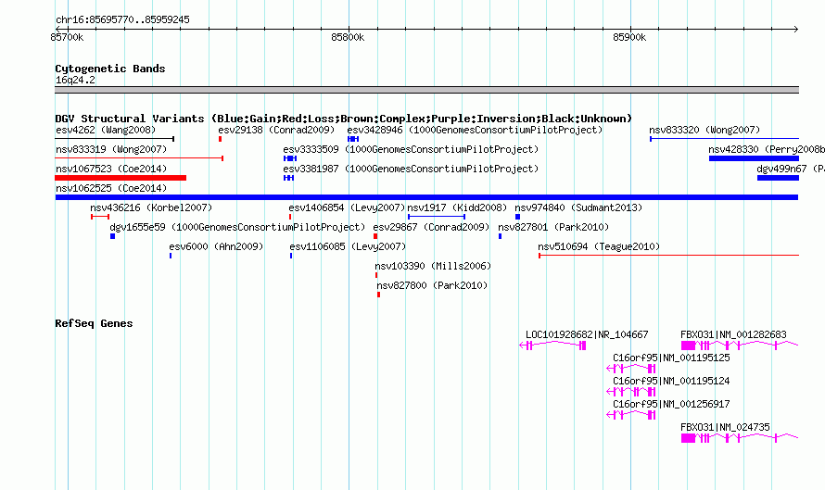Select the black esv4262 variant bar
The width and height of the screenshot is (825, 490).
[115, 139]
